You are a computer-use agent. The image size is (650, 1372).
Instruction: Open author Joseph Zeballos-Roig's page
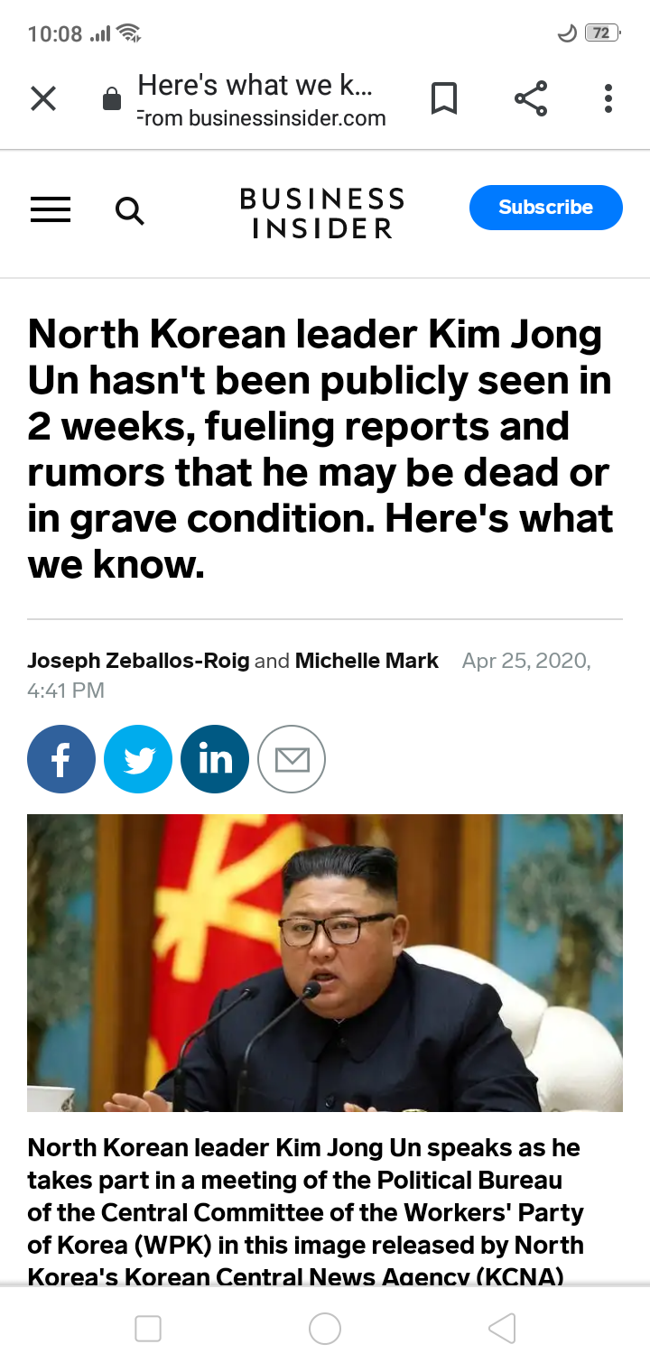click(x=138, y=661)
